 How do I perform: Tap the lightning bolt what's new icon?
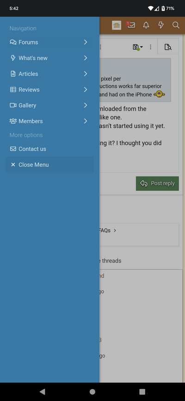click(161, 25)
